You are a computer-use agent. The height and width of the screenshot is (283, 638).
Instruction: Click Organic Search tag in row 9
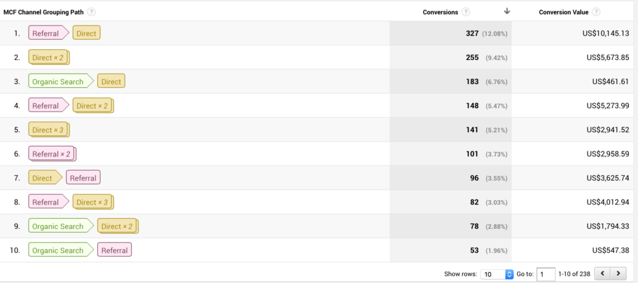point(58,226)
